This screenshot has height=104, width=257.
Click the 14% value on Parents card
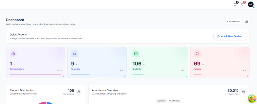coord(244,70)
